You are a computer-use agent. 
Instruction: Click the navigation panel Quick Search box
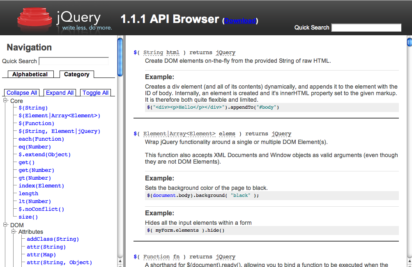74,61
